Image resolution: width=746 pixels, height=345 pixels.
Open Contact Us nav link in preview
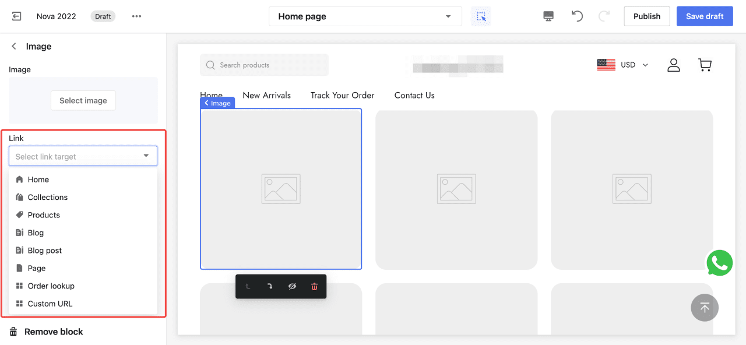click(x=414, y=95)
